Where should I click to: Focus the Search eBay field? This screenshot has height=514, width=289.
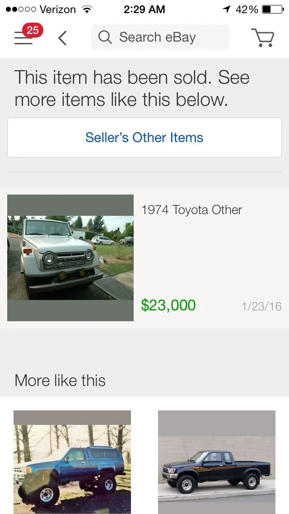click(x=167, y=37)
